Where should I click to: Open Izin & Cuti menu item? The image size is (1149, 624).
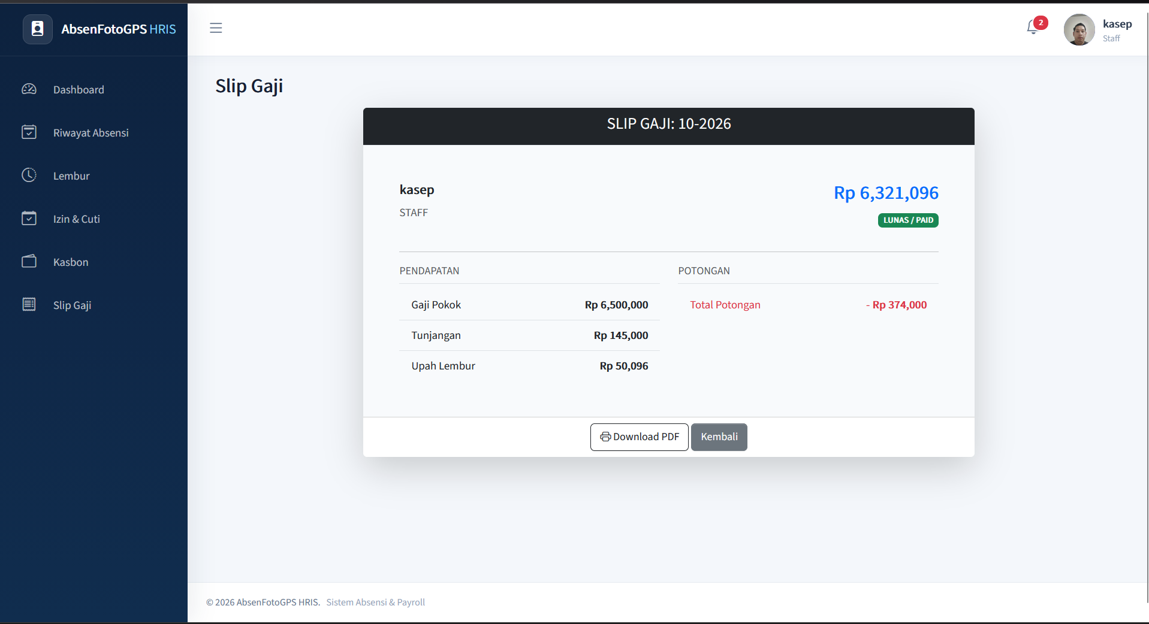click(77, 219)
